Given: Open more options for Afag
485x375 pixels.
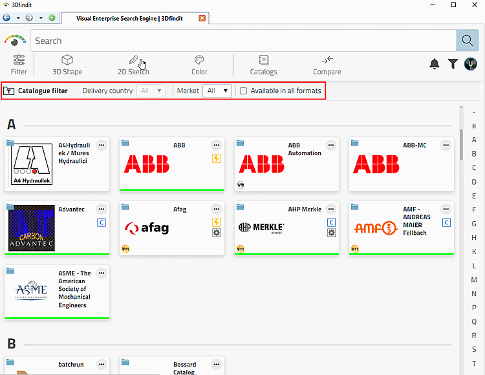Looking at the screenshot, I should pyautogui.click(x=216, y=209).
